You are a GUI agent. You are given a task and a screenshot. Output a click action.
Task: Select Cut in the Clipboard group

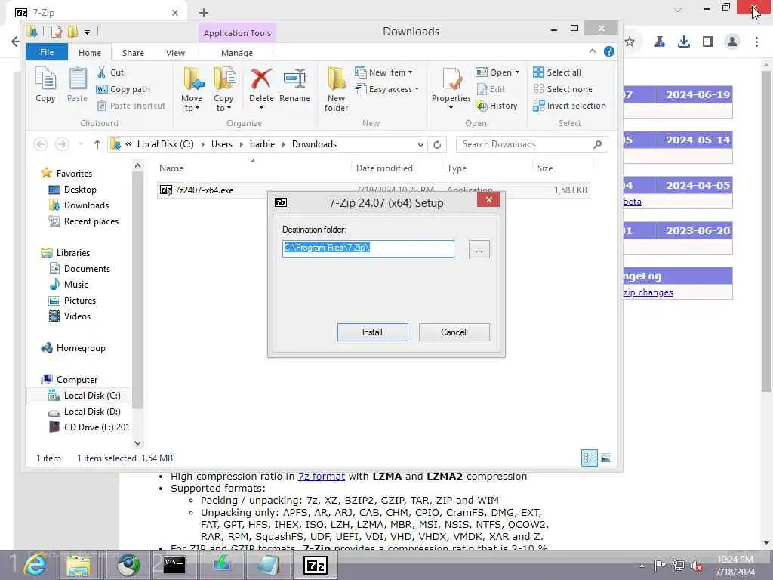pyautogui.click(x=111, y=72)
